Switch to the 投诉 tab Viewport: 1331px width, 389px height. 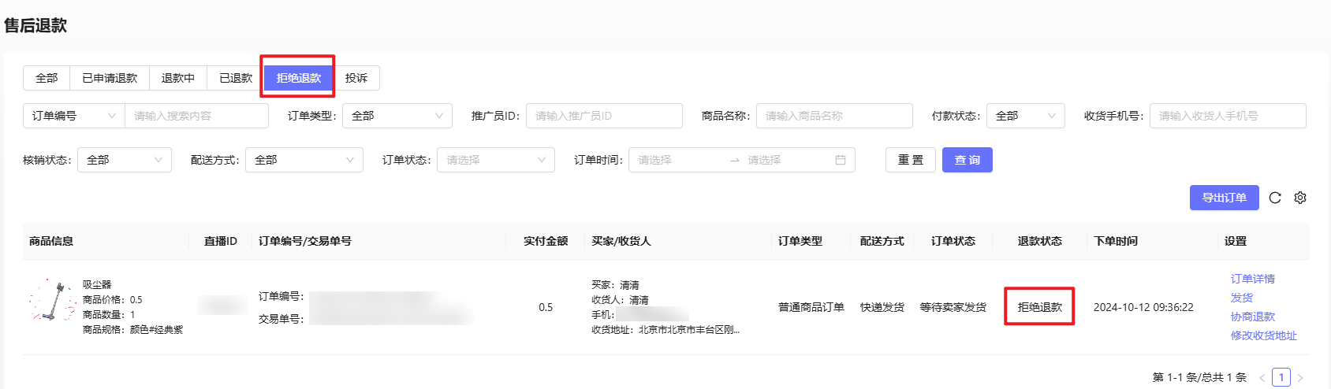[x=356, y=78]
